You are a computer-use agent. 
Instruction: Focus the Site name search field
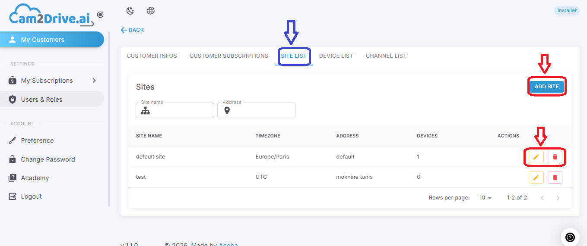(175, 110)
